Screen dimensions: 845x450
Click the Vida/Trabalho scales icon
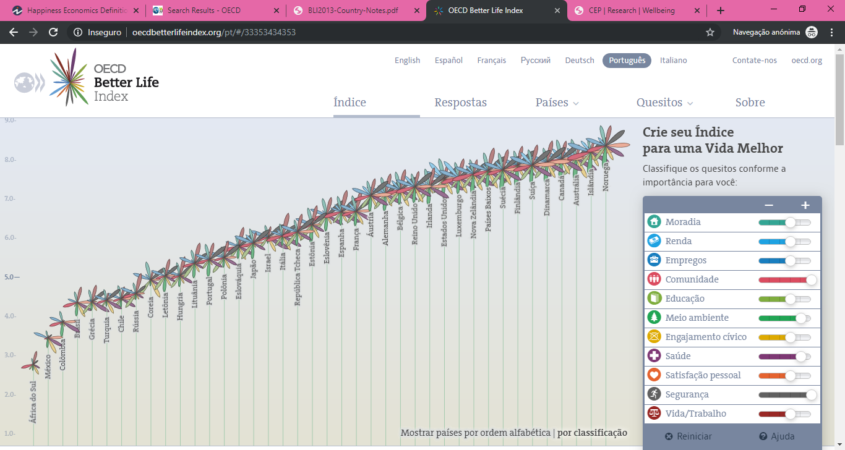pyautogui.click(x=654, y=414)
